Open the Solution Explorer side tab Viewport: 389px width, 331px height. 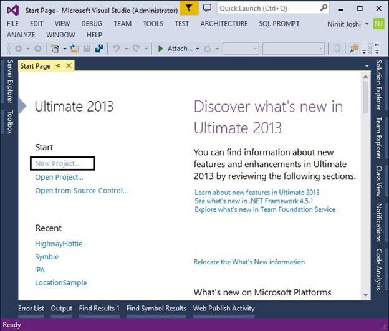[378, 85]
